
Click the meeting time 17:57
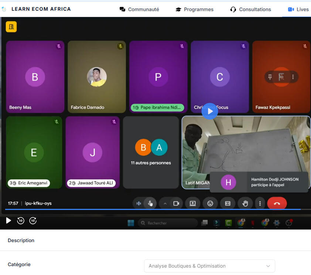13,203
